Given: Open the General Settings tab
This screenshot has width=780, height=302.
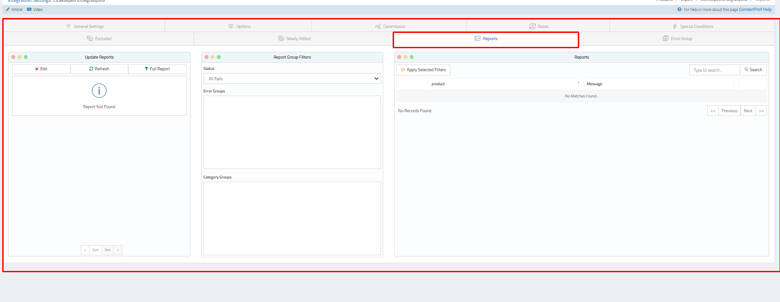Looking at the screenshot, I should click(x=85, y=27).
